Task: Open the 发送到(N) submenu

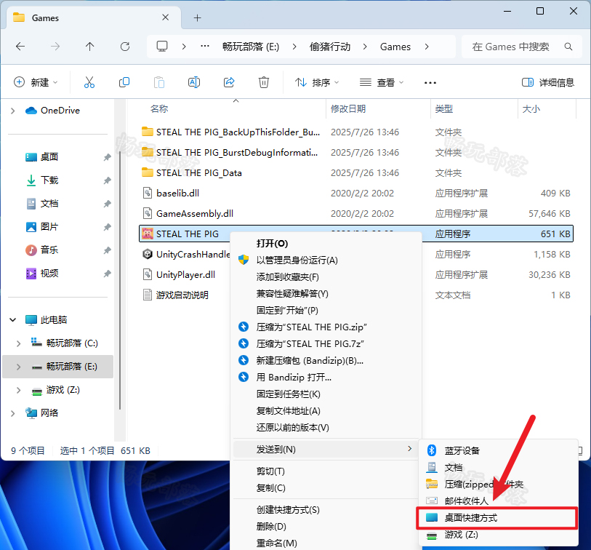Action: (x=326, y=450)
